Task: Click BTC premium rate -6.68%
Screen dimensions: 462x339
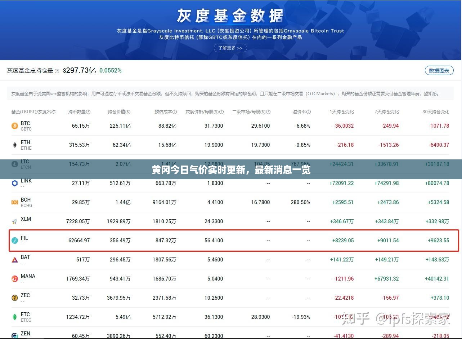Action: click(302, 126)
